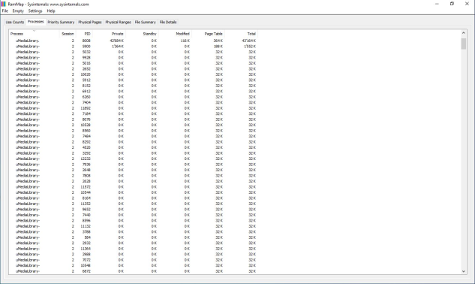Viewport: 475px width, 284px height.
Task: Sort by the Process column header
Action: [34, 34]
